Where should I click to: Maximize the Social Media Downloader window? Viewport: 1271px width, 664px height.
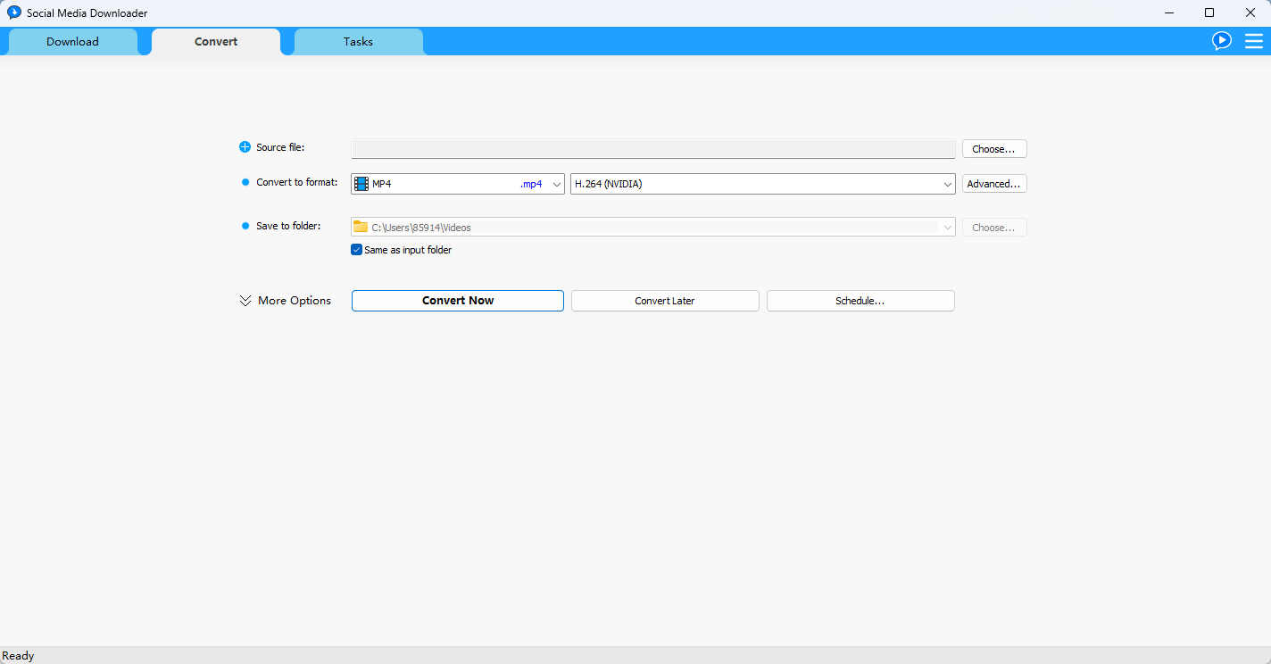[x=1209, y=12]
